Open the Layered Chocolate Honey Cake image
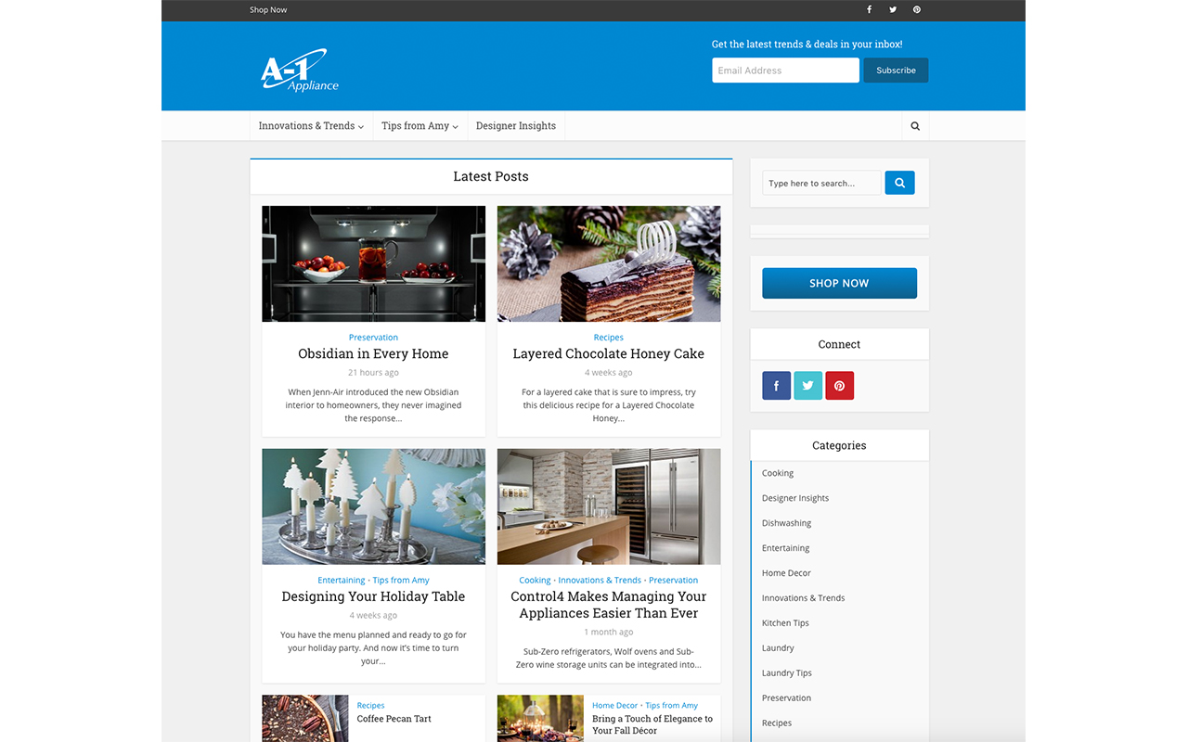The height and width of the screenshot is (742, 1188). pos(609,263)
